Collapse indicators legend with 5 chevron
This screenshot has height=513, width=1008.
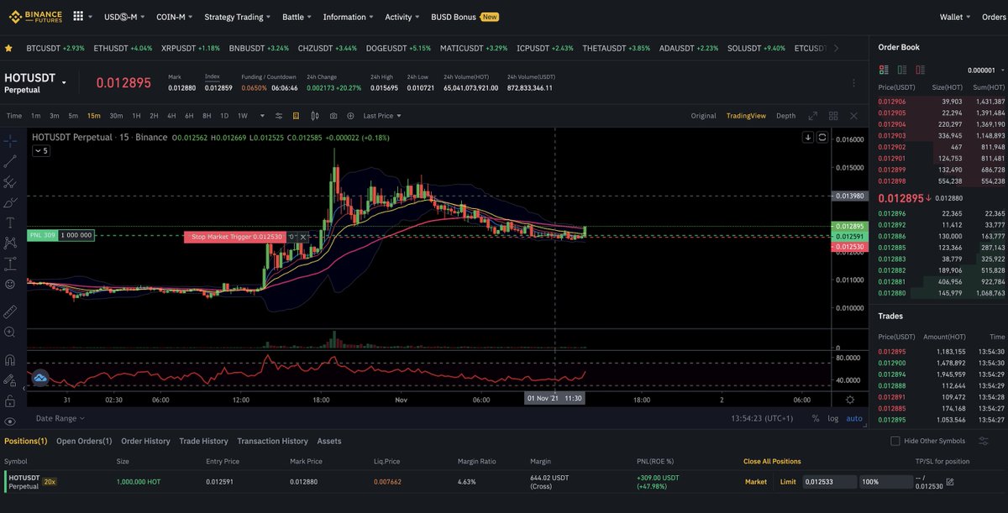40,151
